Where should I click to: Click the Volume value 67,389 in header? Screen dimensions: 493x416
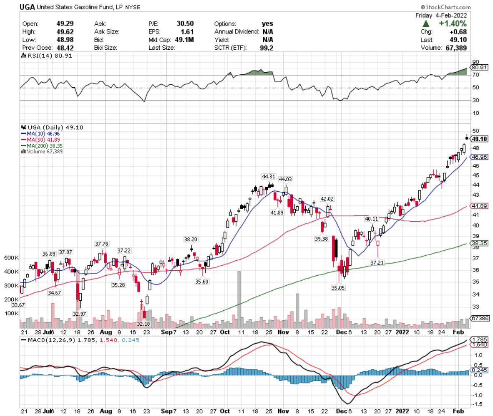456,48
